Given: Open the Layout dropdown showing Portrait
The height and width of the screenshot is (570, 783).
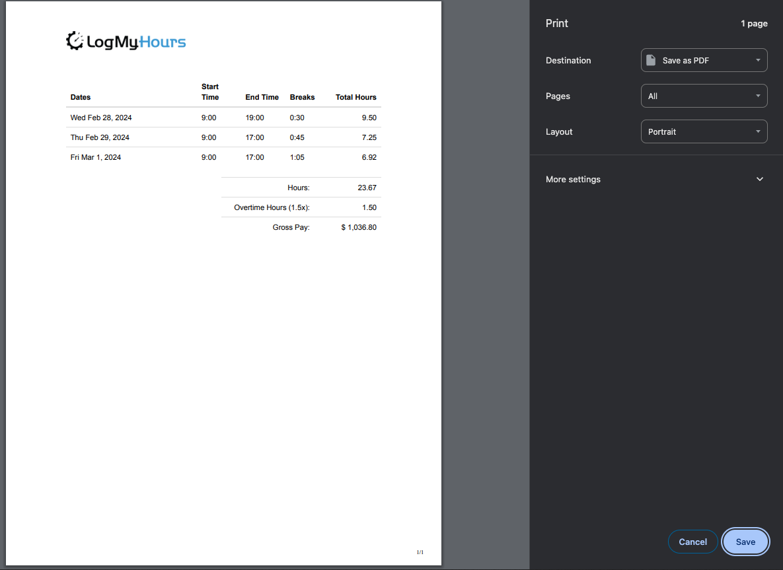Looking at the screenshot, I should point(704,131).
